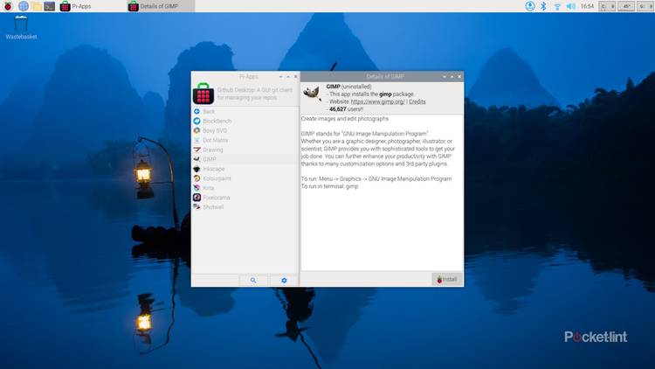The height and width of the screenshot is (369, 655).
Task: Launch the terminal from the taskbar
Action: coord(49,6)
